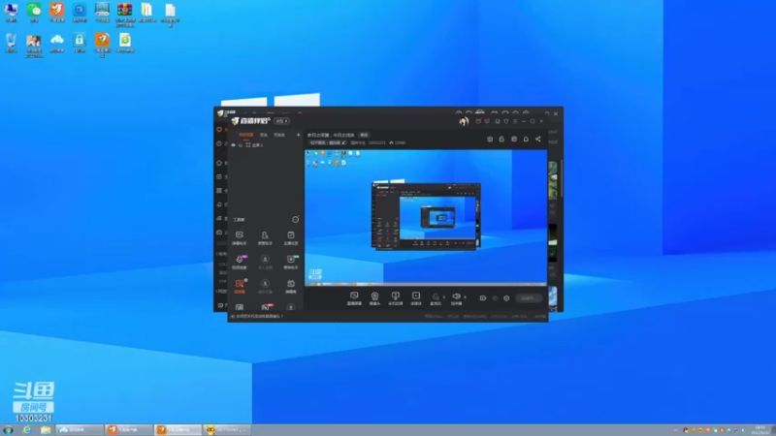
Task: Open the orange Douyu desktop icon in the top row
Action: 57,13
